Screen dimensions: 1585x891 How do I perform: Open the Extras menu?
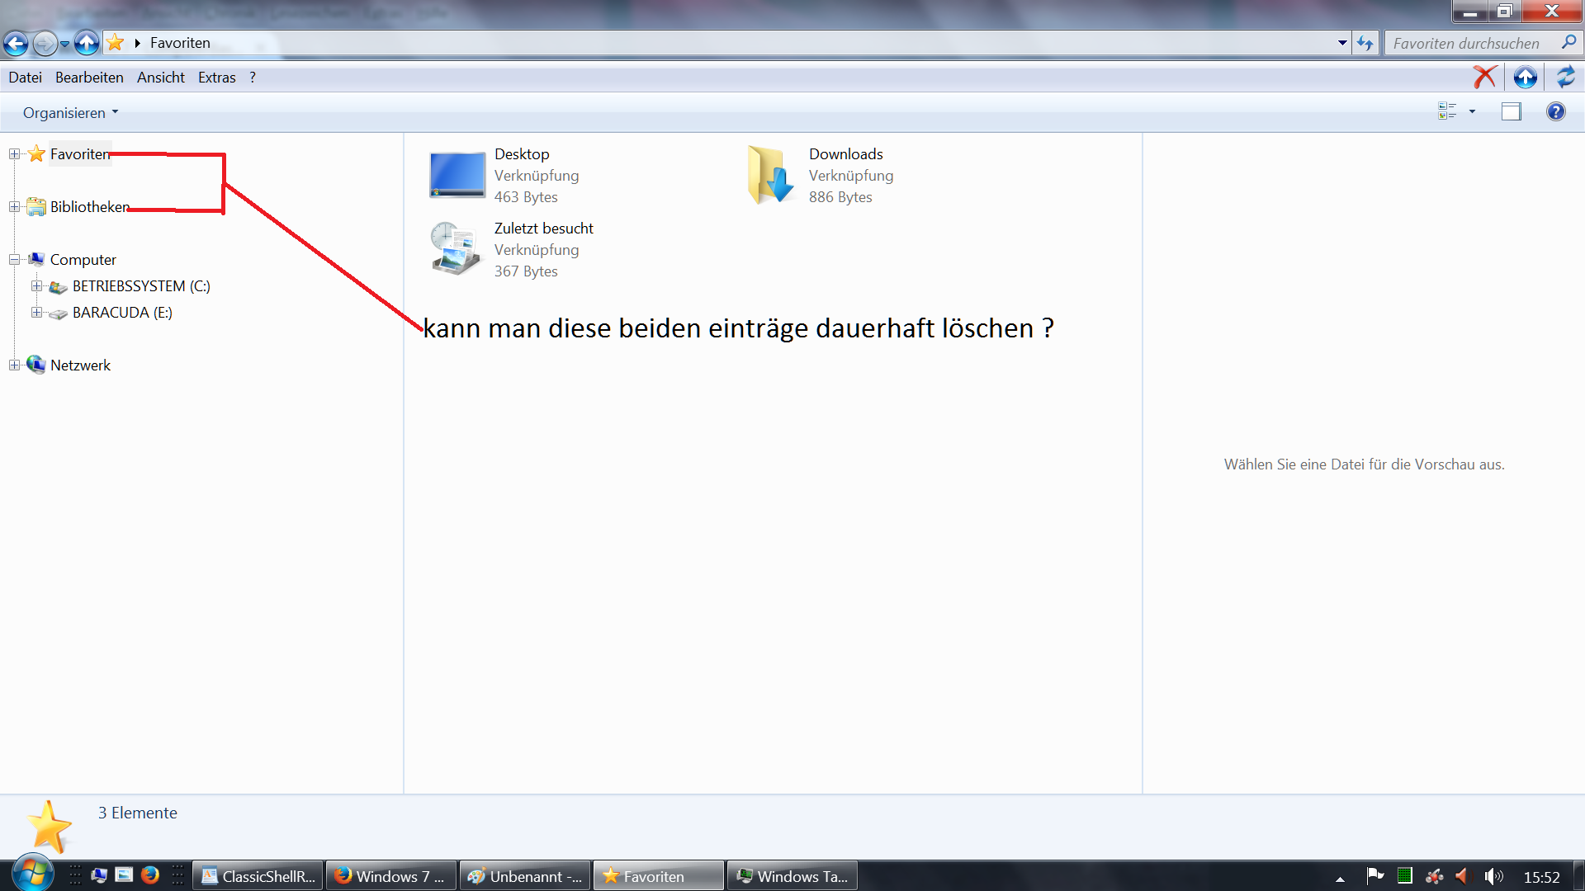tap(216, 78)
